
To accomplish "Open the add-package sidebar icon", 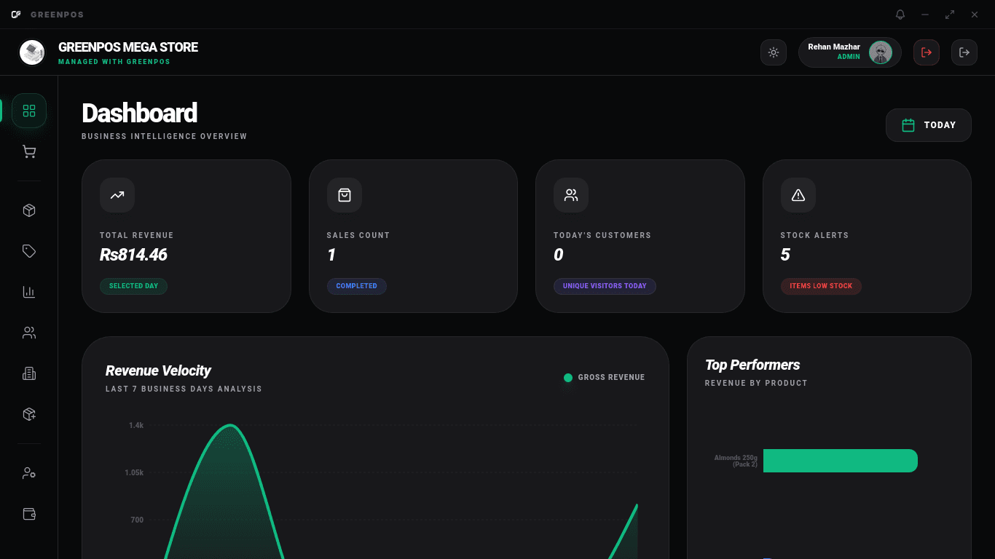I will pyautogui.click(x=29, y=414).
